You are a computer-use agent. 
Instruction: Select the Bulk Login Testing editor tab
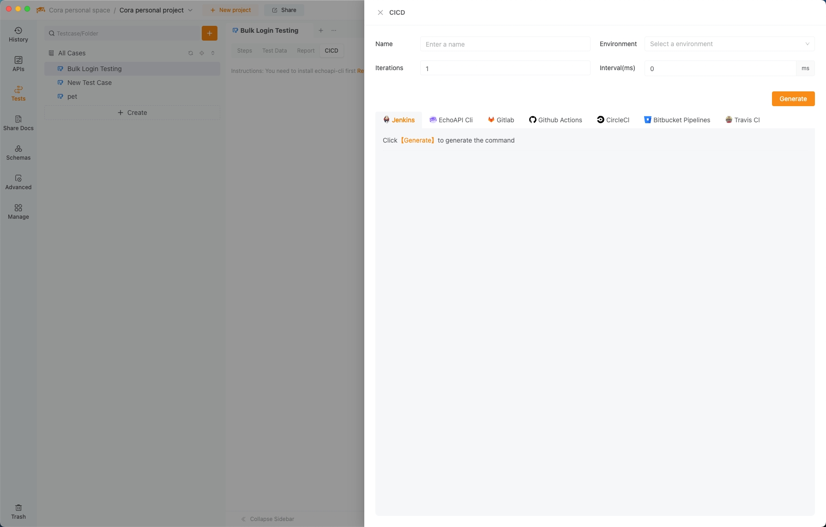[265, 30]
